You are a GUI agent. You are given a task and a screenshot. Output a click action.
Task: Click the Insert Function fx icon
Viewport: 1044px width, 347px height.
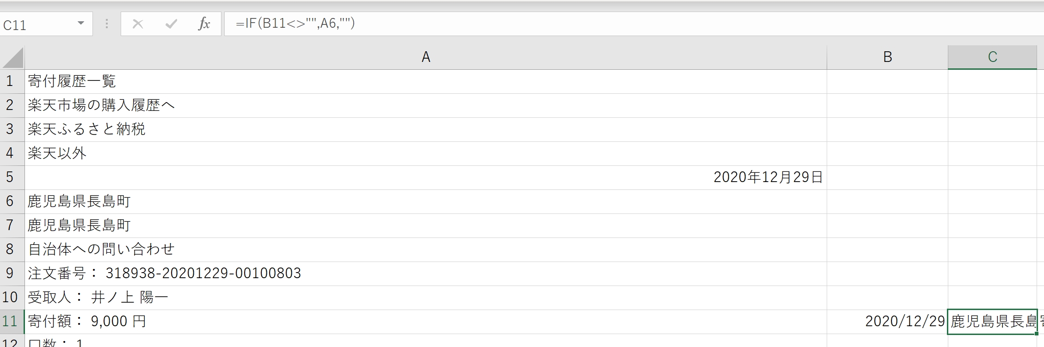[x=204, y=24]
